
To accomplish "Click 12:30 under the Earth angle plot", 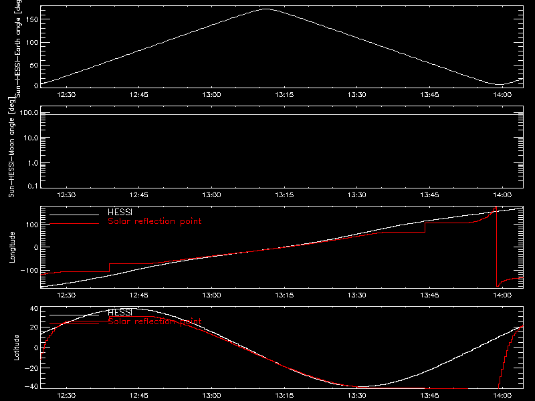I will [66, 95].
